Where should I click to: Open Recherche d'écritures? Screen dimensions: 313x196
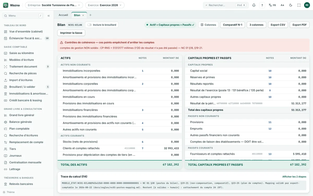[27, 135]
